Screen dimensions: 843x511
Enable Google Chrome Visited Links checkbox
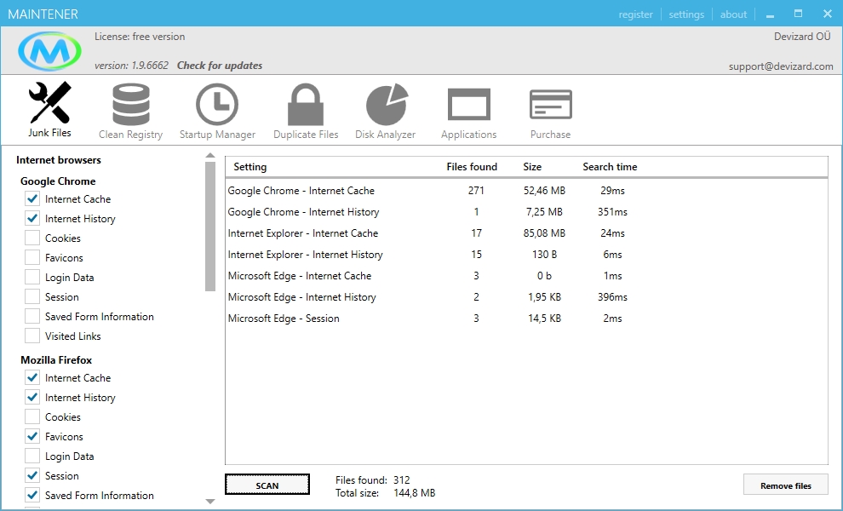(x=32, y=336)
